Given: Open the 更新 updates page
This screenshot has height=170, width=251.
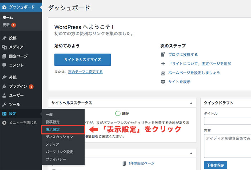Looking at the screenshot, I should 6,25.
